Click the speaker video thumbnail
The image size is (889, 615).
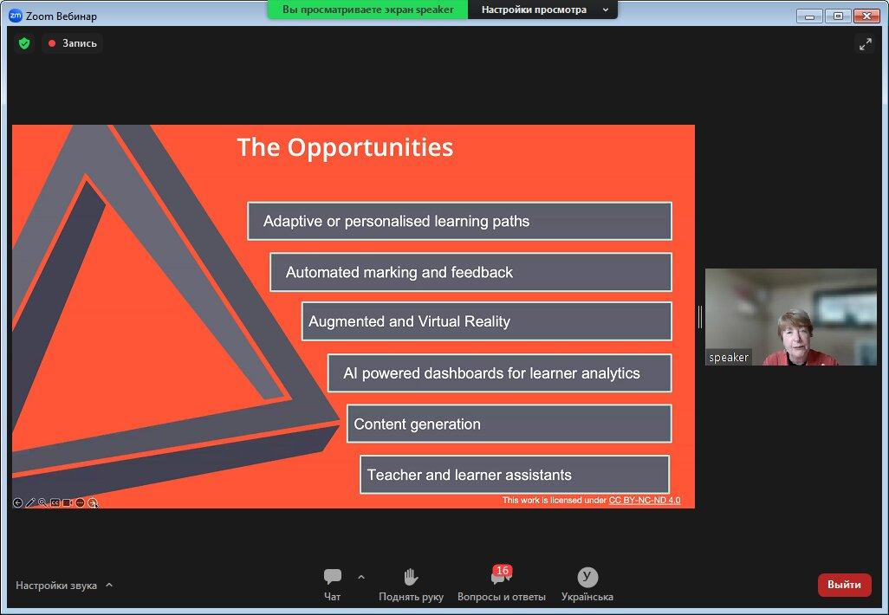790,317
